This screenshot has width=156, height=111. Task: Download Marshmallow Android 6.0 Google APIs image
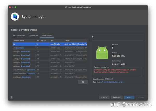(31, 70)
